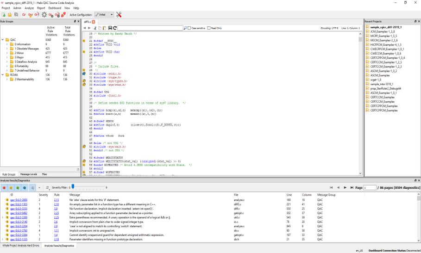
Task: Enable the Case sensitive checkbox
Action: click(x=189, y=28)
